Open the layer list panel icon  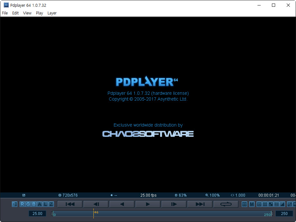(244, 204)
